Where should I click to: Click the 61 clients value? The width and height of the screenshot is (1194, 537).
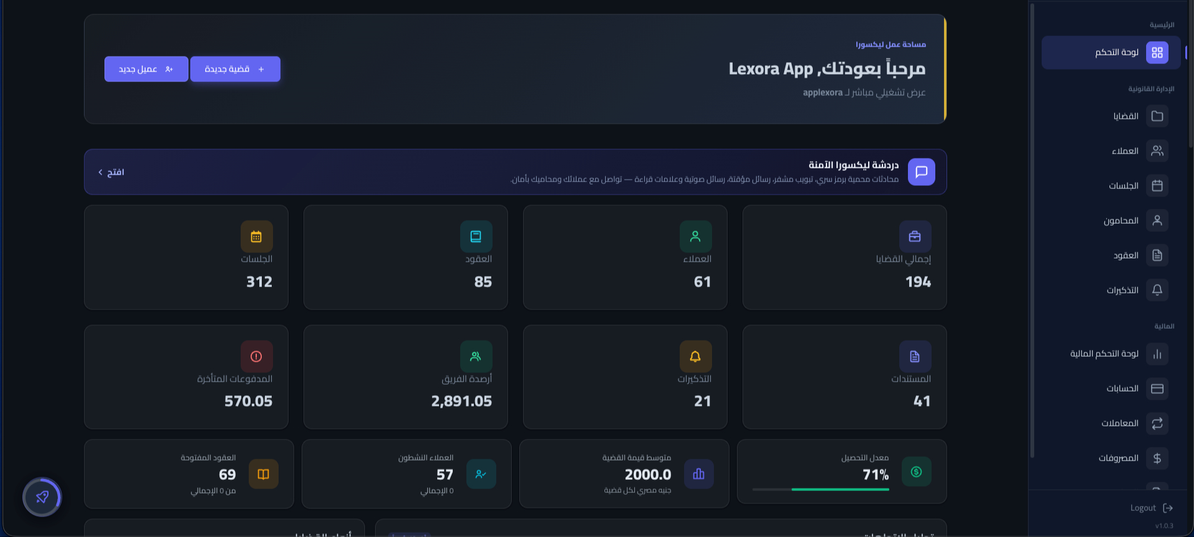pos(703,282)
